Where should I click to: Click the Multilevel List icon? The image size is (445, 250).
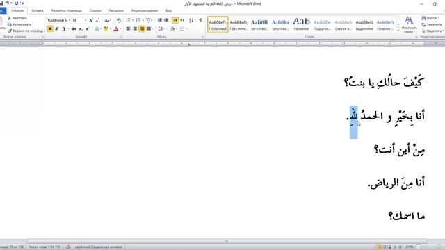coord(148,20)
